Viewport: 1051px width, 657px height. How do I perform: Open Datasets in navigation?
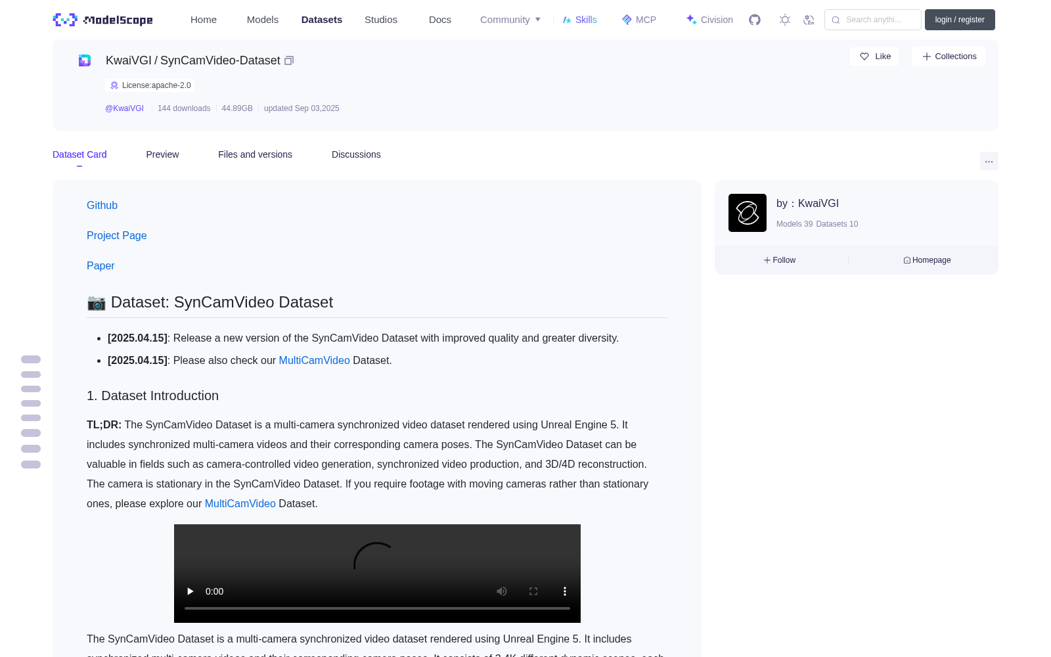(x=322, y=20)
